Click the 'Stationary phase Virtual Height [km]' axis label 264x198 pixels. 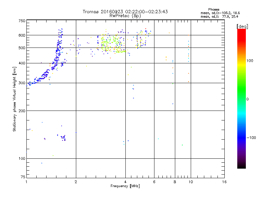[x=15, y=99]
